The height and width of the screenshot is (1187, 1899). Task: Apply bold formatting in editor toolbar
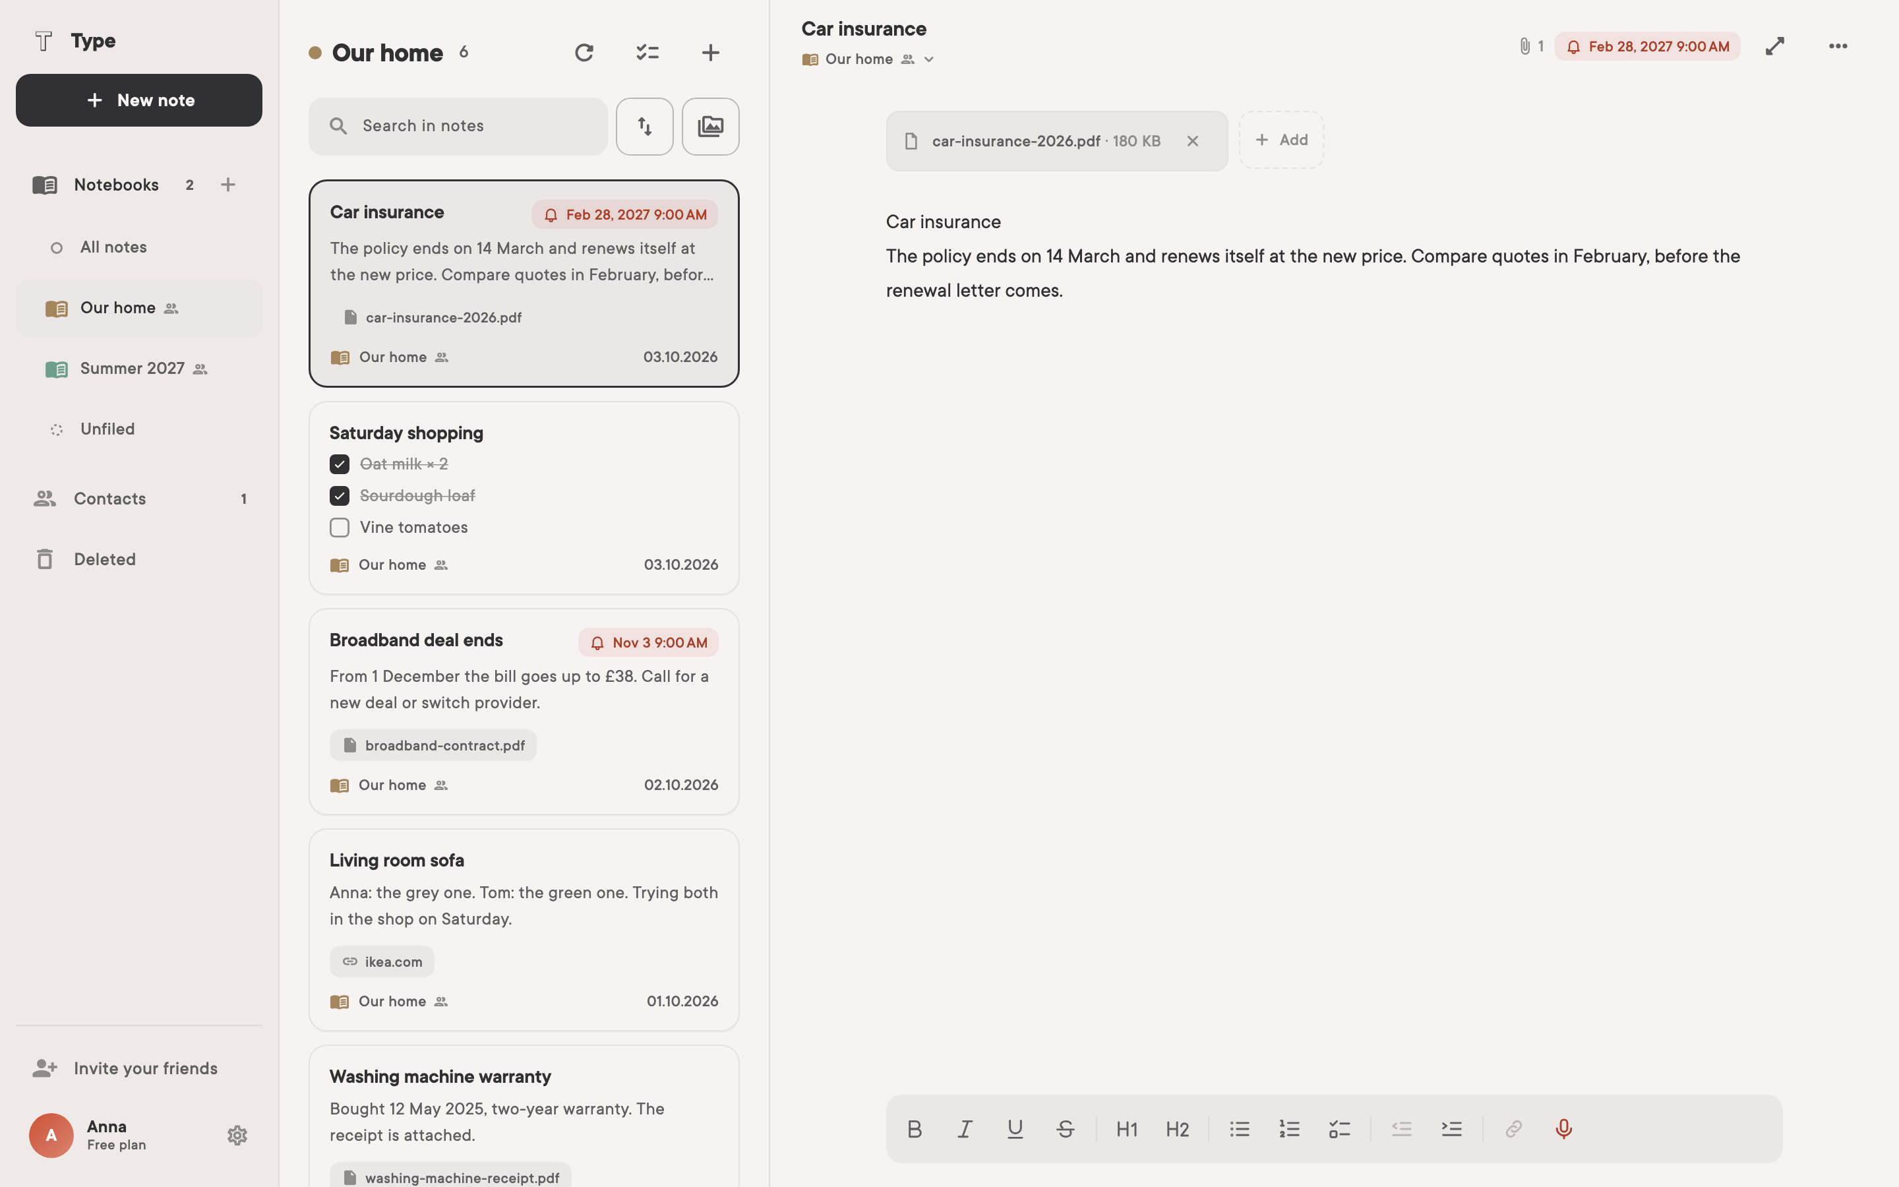(x=914, y=1129)
